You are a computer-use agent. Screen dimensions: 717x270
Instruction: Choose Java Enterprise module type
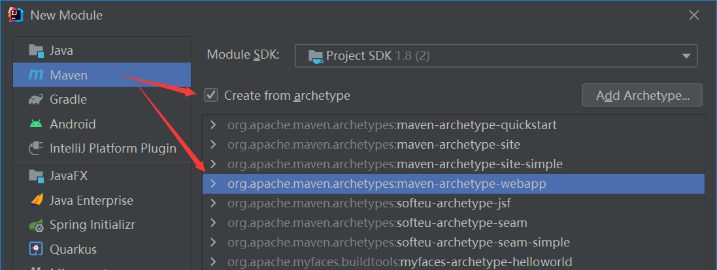pyautogui.click(x=102, y=200)
